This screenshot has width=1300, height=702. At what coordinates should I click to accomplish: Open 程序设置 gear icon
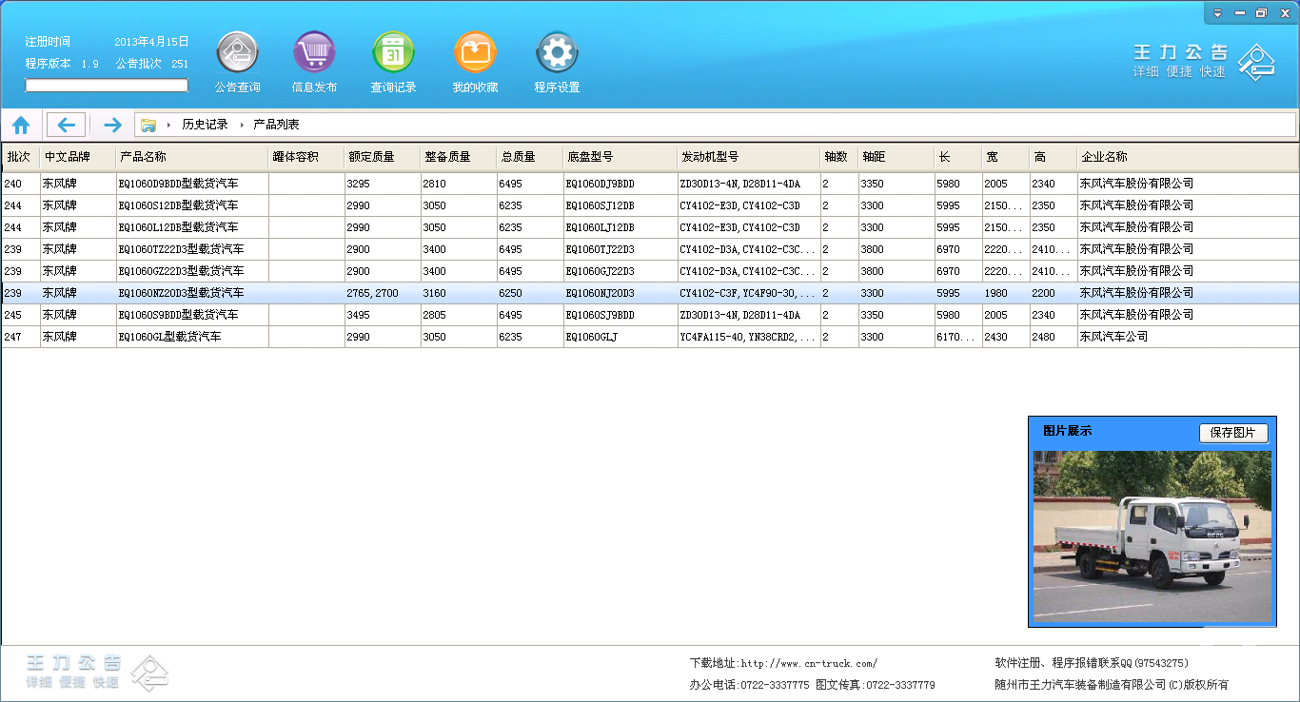[557, 53]
